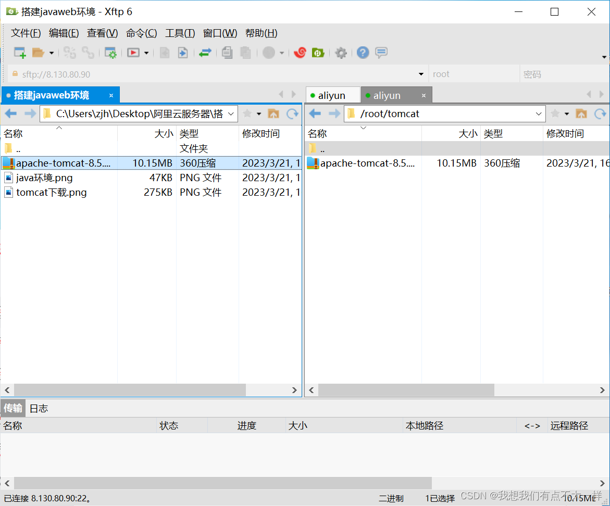The width and height of the screenshot is (610, 506).
Task: Expand local path dropdown
Action: coord(231,114)
